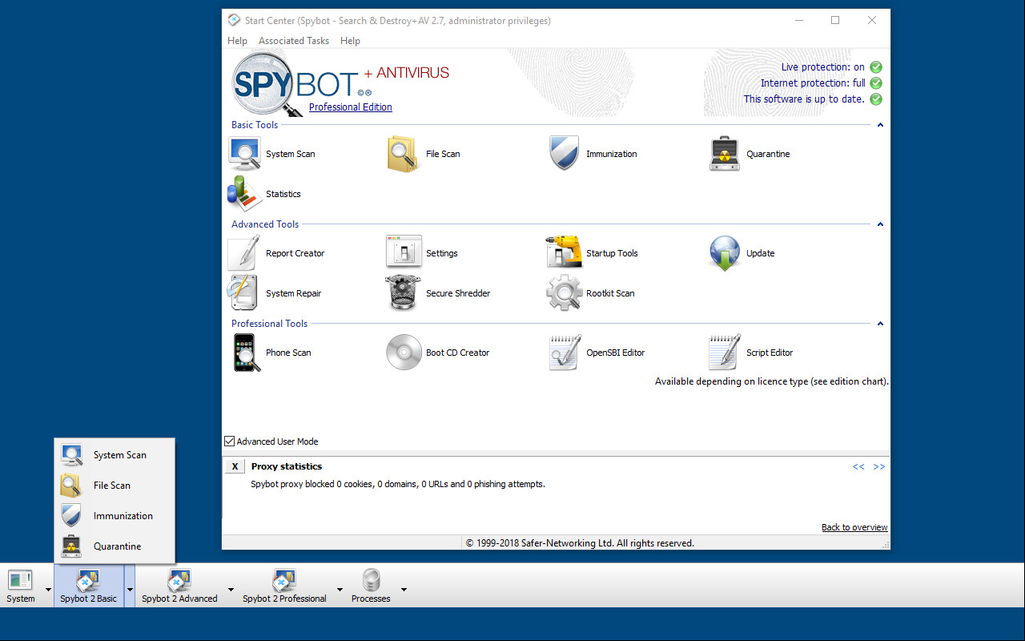Open the Help menu after Associated Tasks

point(350,40)
